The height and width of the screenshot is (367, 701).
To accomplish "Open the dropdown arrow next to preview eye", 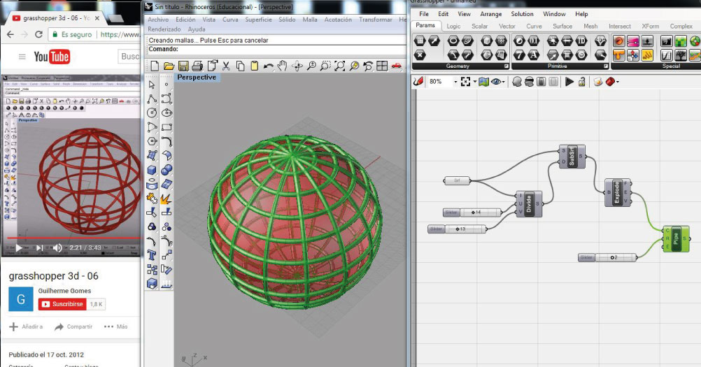I will [504, 82].
